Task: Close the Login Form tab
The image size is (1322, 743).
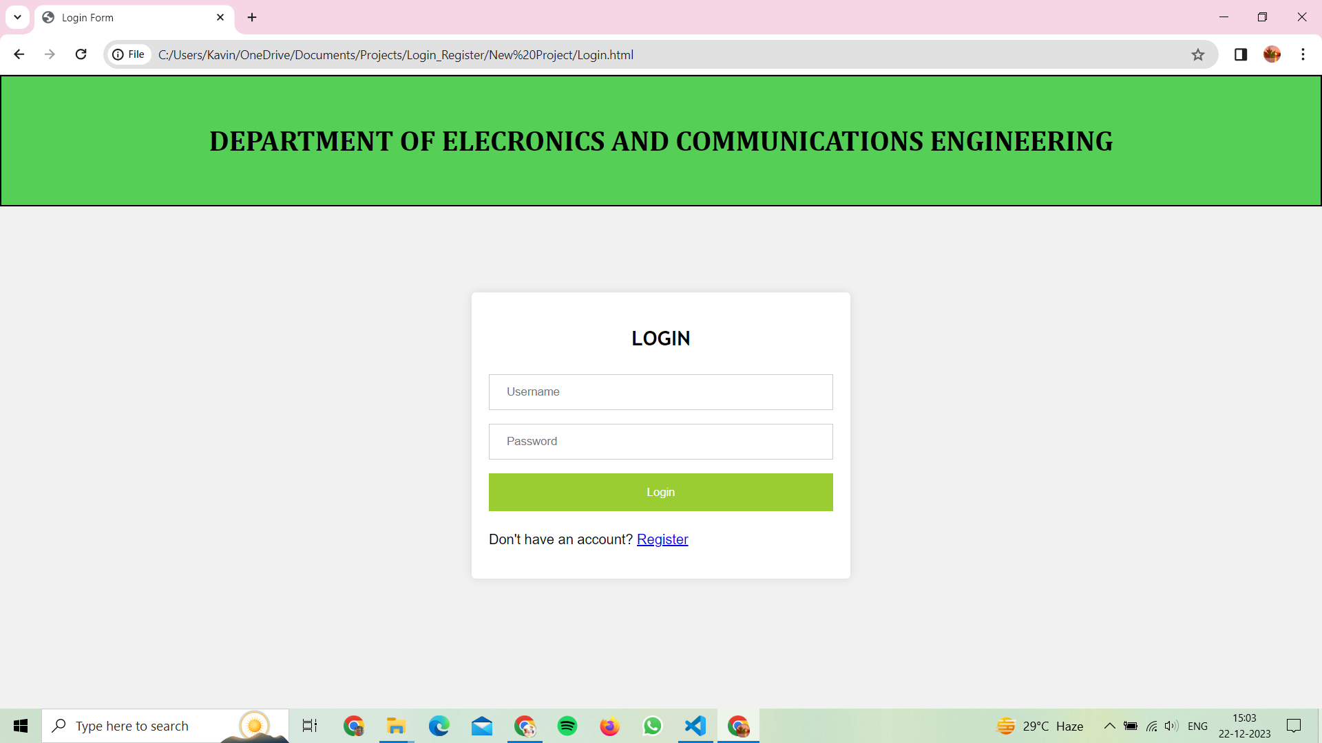Action: pyautogui.click(x=220, y=17)
